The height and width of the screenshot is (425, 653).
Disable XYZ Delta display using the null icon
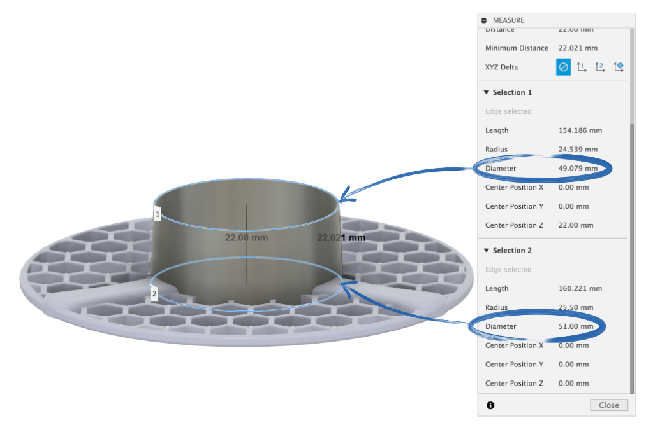(562, 66)
